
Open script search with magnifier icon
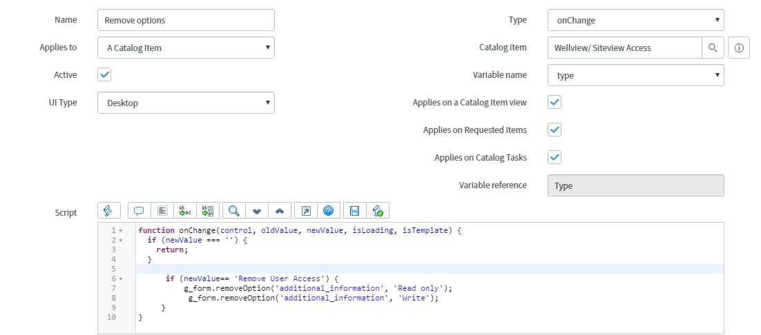click(x=234, y=211)
